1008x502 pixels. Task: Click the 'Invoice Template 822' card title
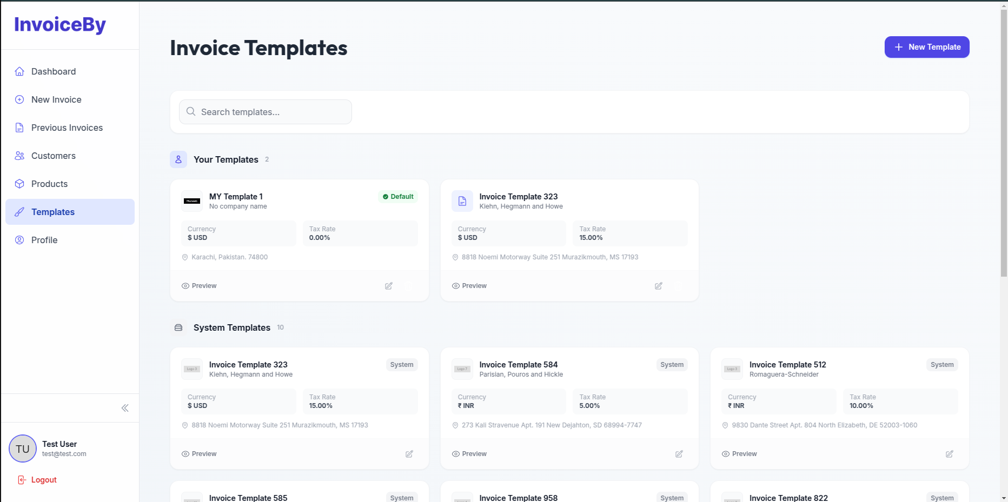(788, 498)
